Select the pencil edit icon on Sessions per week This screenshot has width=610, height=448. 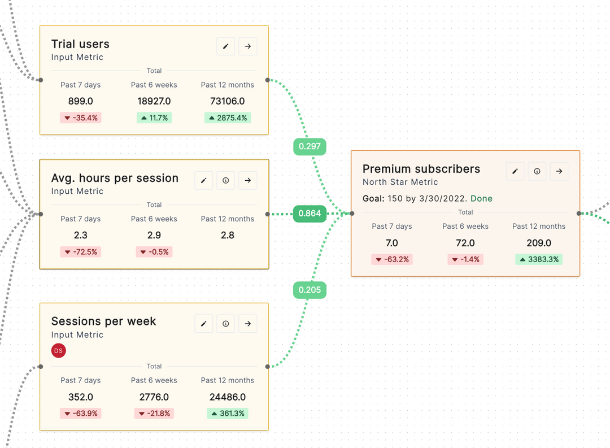[204, 323]
